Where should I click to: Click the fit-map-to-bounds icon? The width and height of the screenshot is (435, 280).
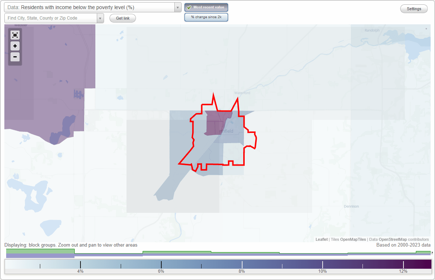[x=15, y=35]
